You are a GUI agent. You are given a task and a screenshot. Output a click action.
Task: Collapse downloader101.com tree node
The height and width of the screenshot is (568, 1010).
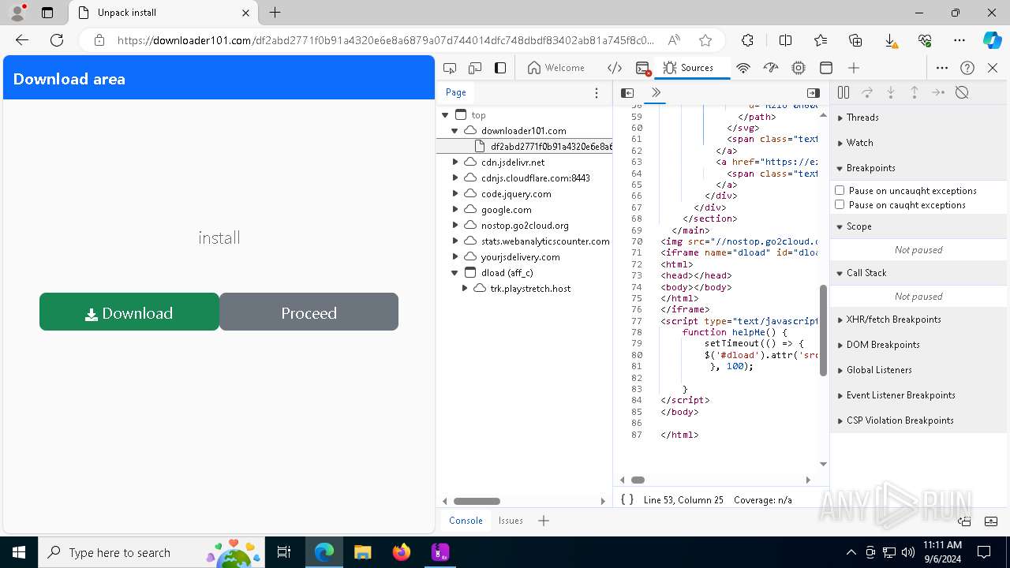click(x=454, y=131)
